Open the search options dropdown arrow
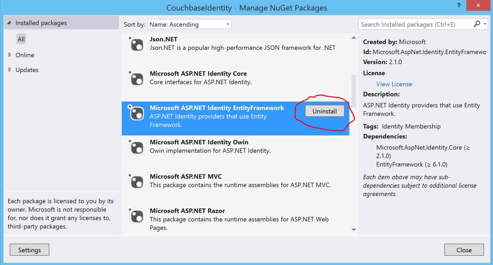 [485, 24]
